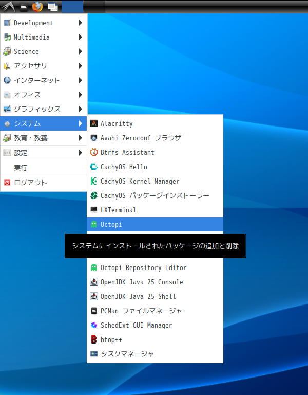The image size is (308, 395).
Task: Click the インターネット globe icon
Action: point(7,80)
